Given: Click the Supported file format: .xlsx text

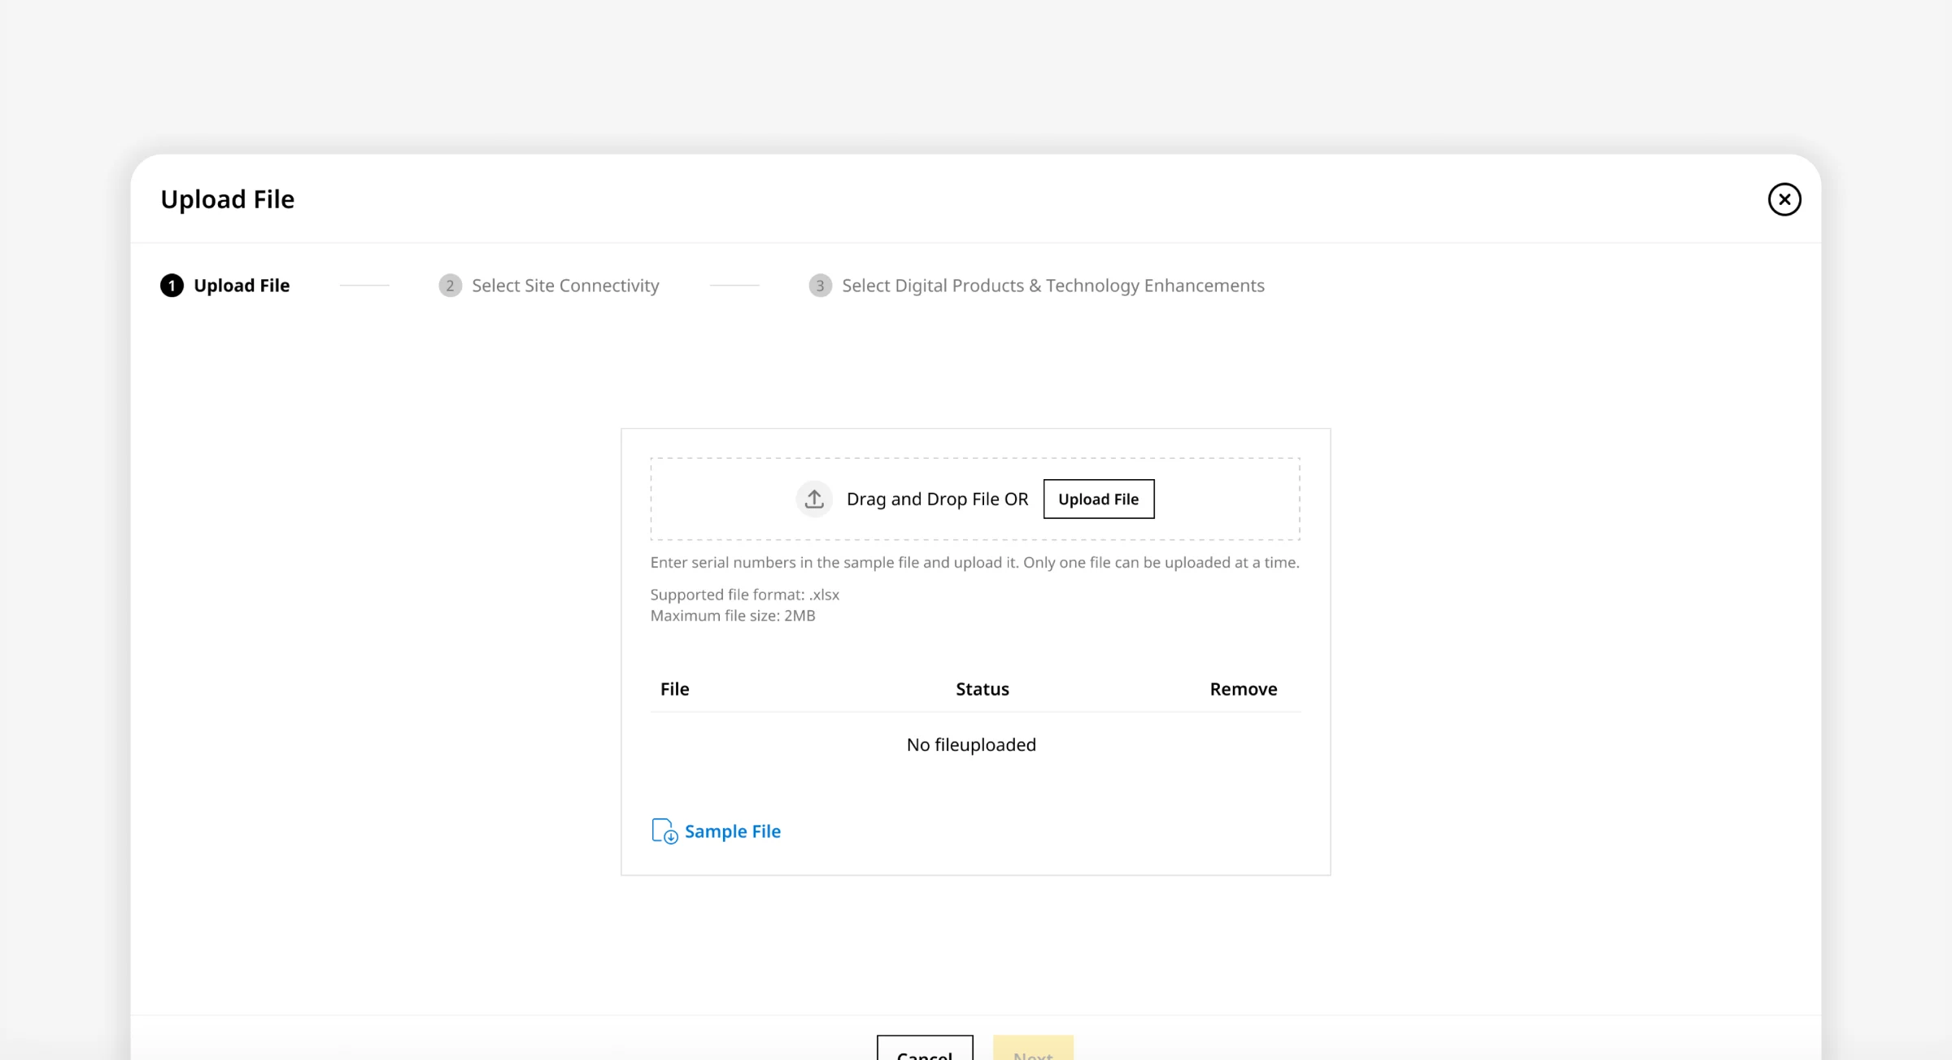Looking at the screenshot, I should 744,595.
